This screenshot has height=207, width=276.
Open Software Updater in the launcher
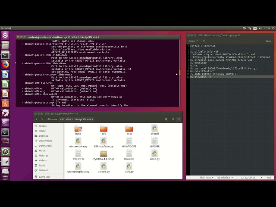5,152
